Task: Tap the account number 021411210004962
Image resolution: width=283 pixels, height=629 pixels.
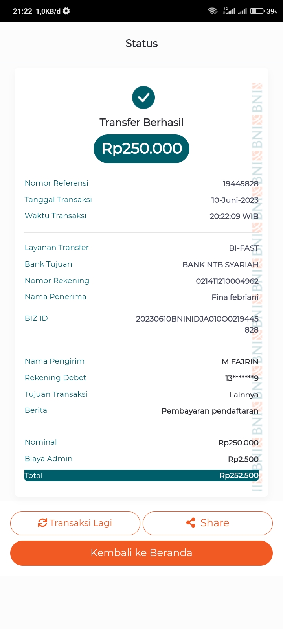Action: click(227, 281)
